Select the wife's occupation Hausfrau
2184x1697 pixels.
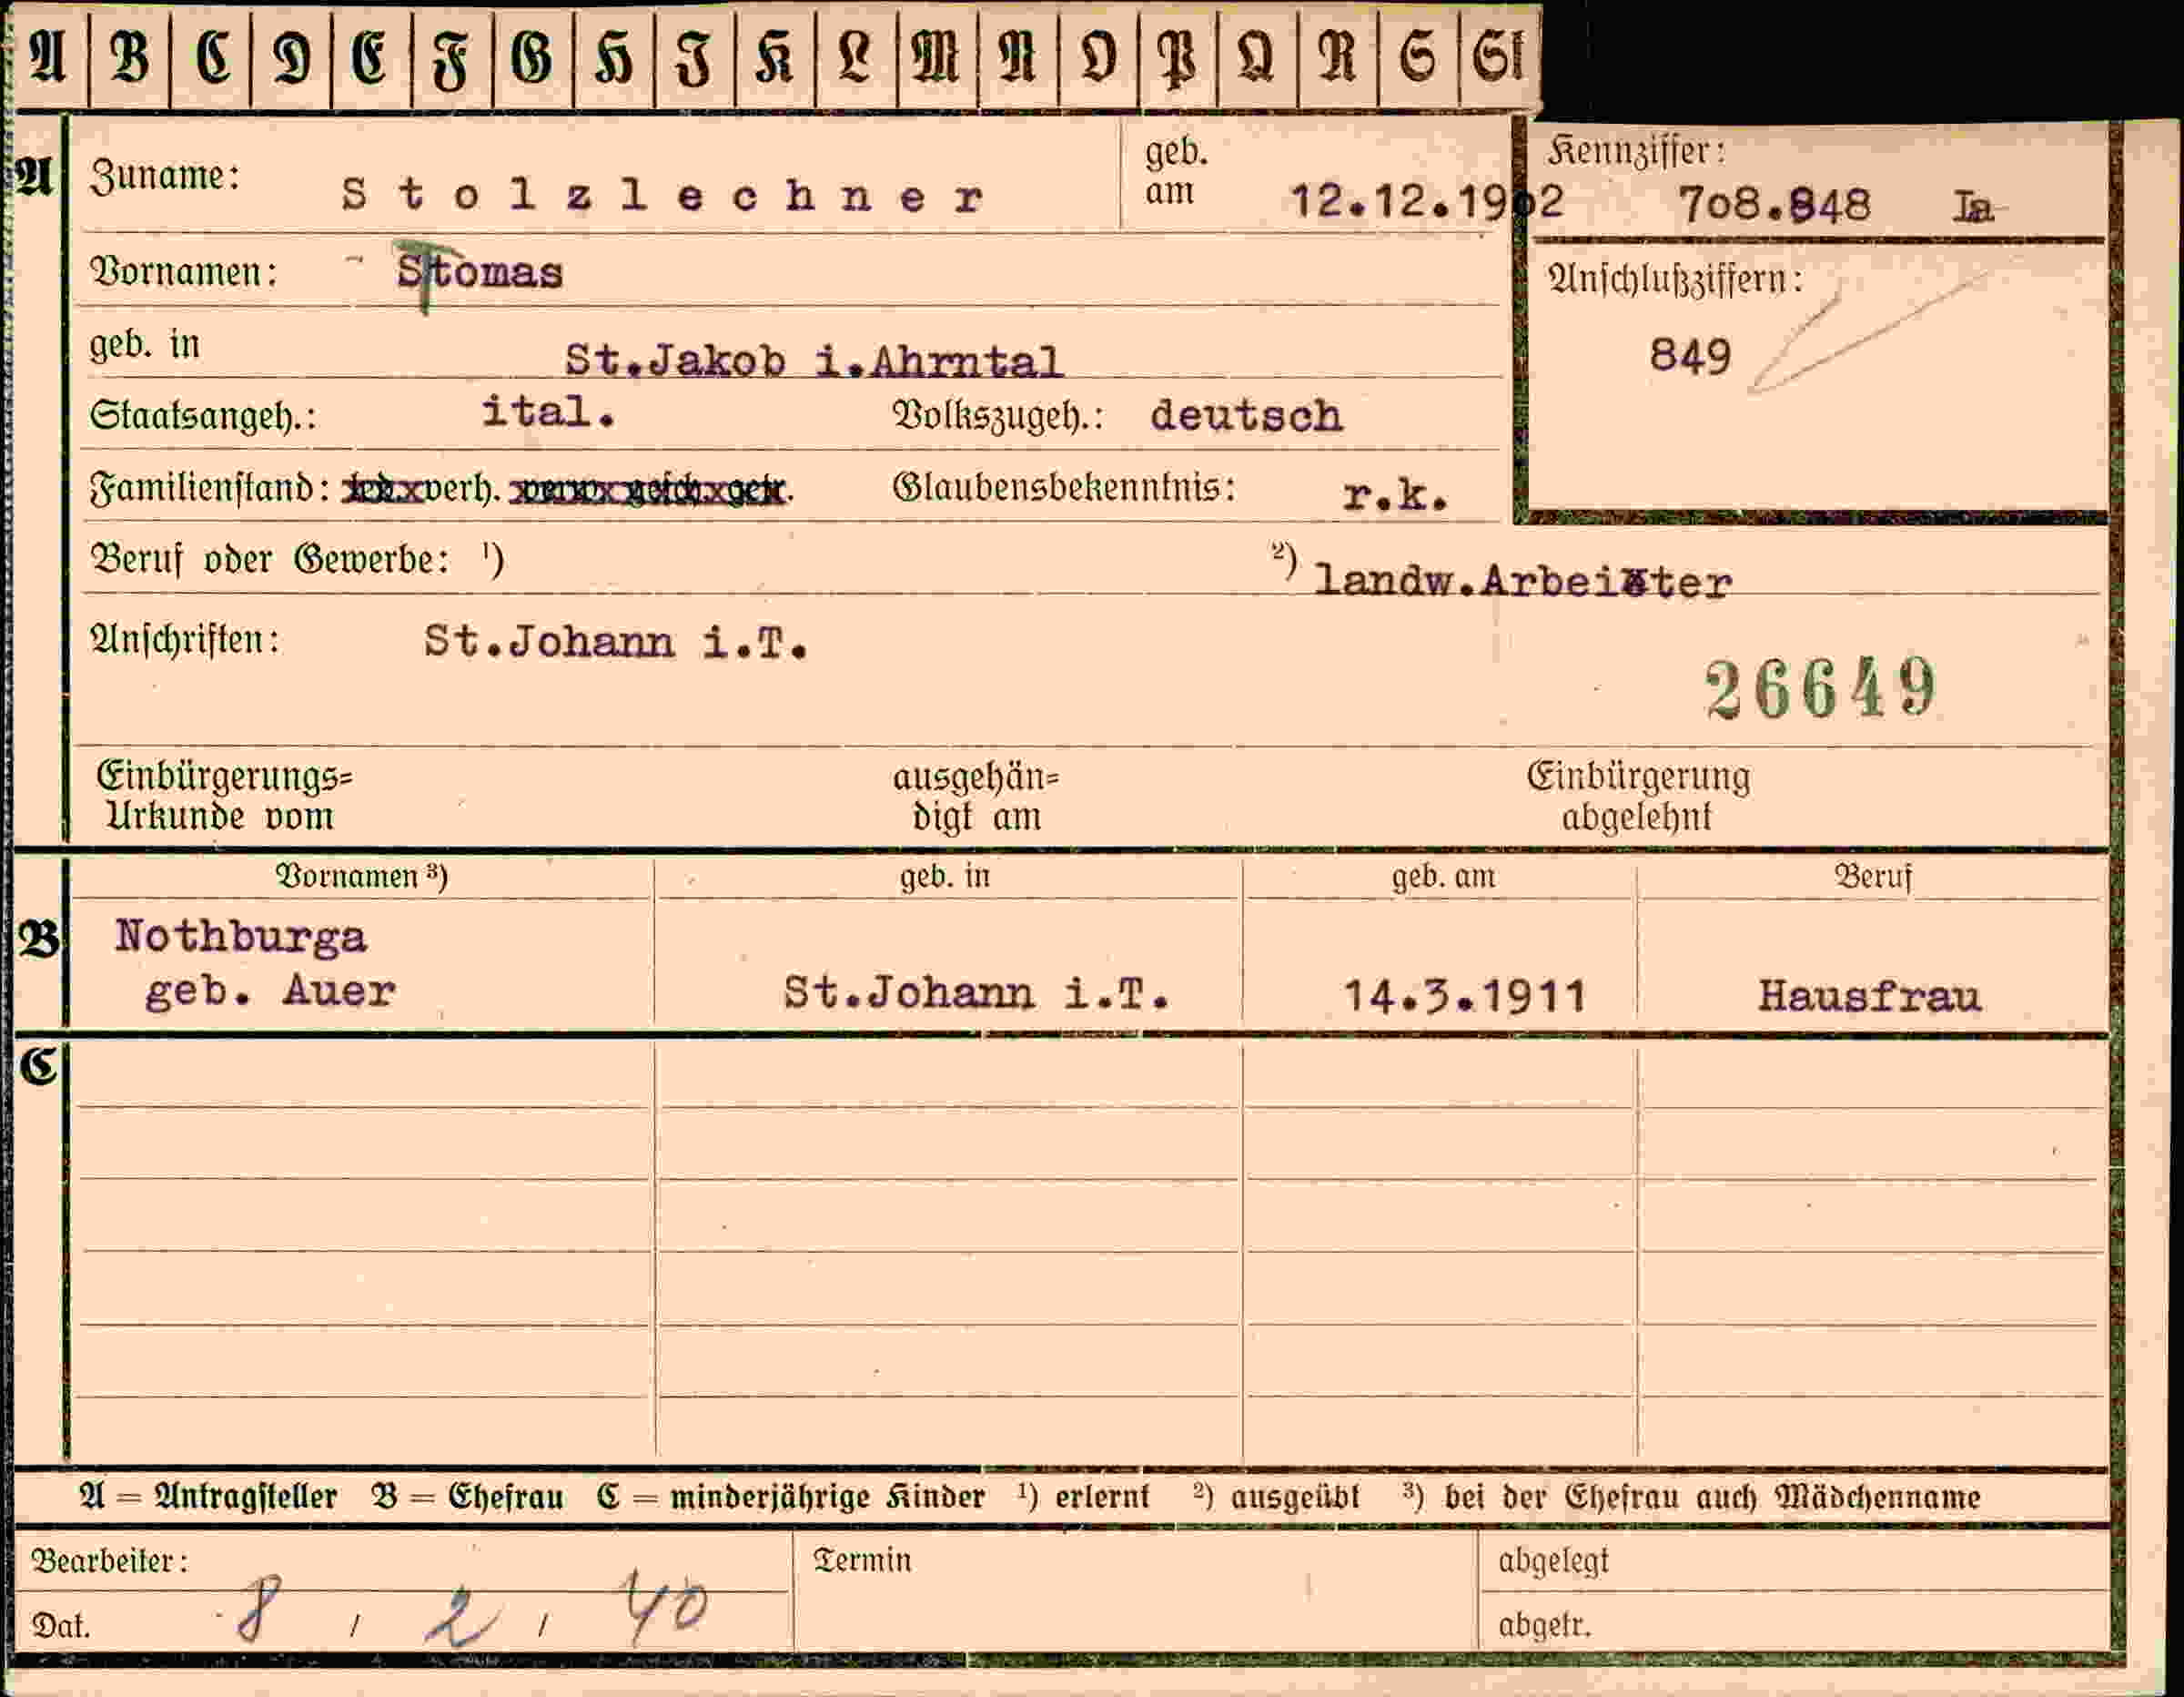(1870, 996)
